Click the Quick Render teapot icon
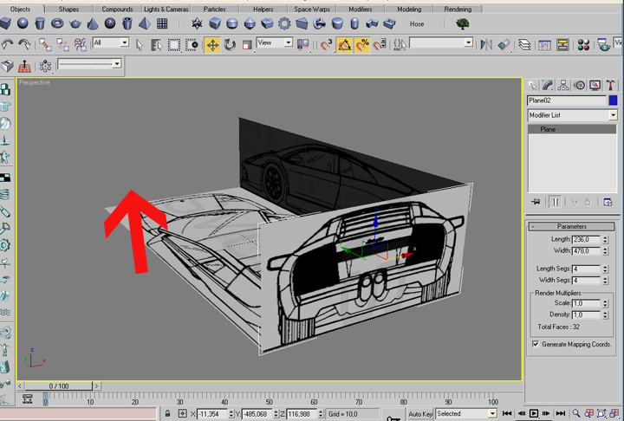624x421 pixels. (604, 44)
